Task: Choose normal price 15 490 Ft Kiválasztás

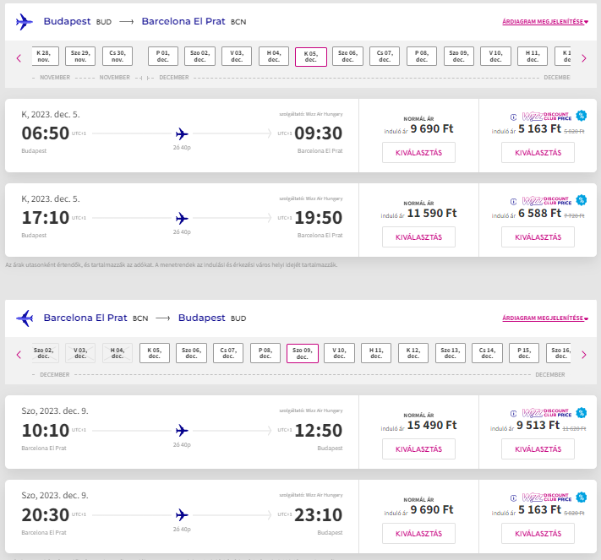Action: click(x=418, y=449)
